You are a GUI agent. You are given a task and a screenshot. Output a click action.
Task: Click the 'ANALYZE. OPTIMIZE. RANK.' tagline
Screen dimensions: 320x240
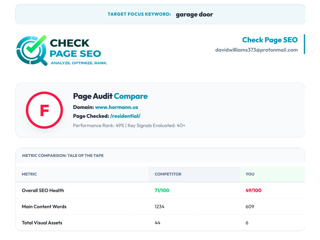[x=79, y=63]
